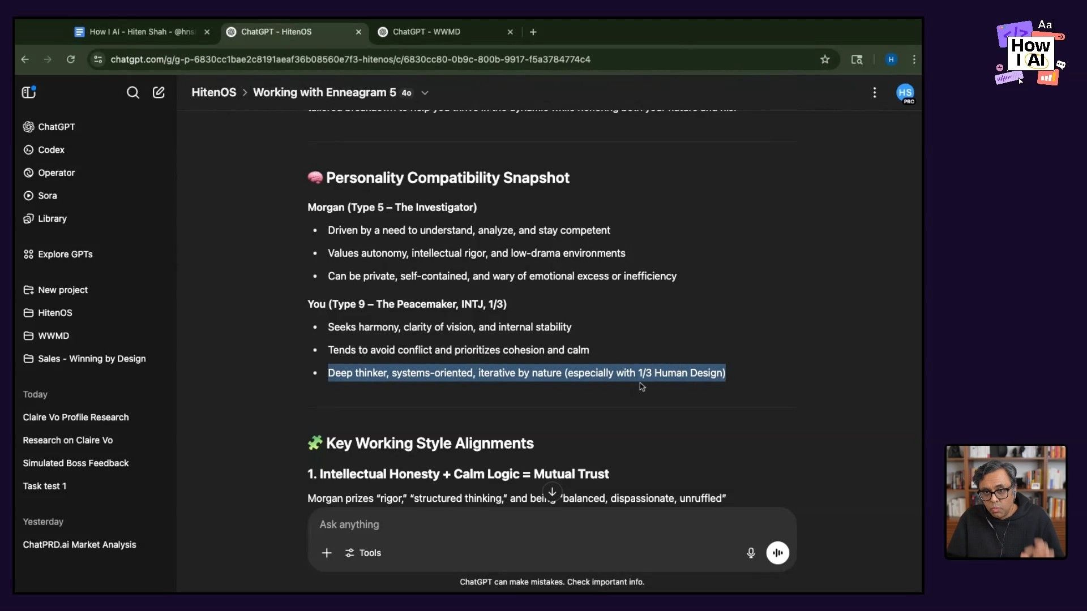
Task: Open the Tools menu in composer
Action: coord(363,553)
